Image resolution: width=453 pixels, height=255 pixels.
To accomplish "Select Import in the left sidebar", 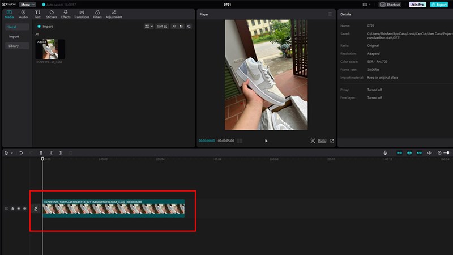I will click(x=14, y=36).
